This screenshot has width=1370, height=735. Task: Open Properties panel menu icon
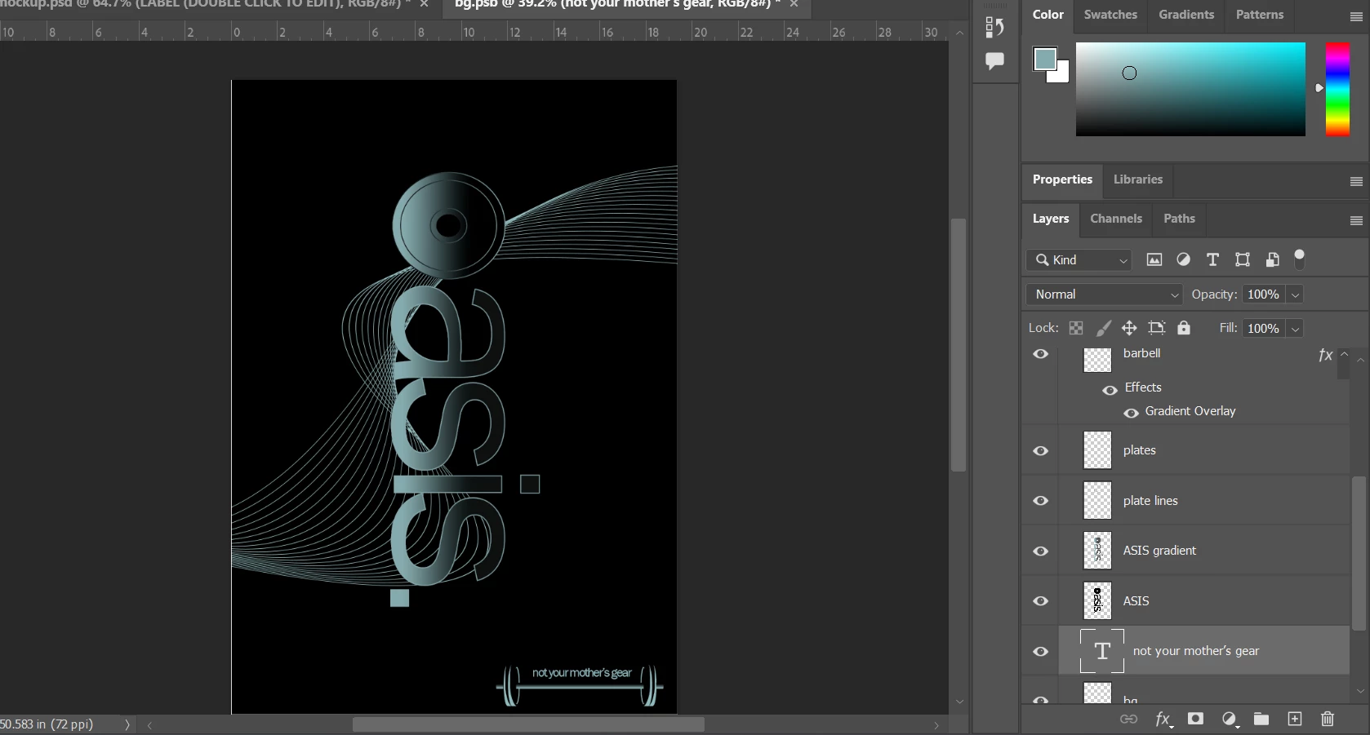1356,181
